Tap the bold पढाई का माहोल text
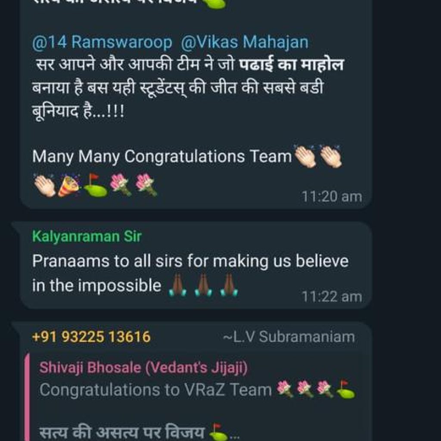Screen dimensions: 441x441 point(292,65)
